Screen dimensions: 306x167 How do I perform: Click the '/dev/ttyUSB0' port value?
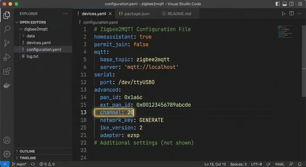[136, 82]
